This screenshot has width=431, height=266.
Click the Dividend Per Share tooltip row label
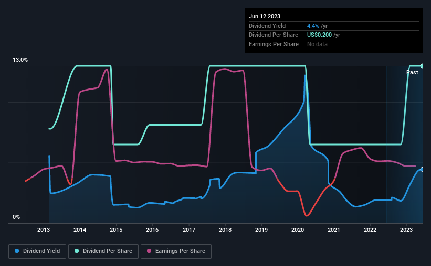point(273,35)
